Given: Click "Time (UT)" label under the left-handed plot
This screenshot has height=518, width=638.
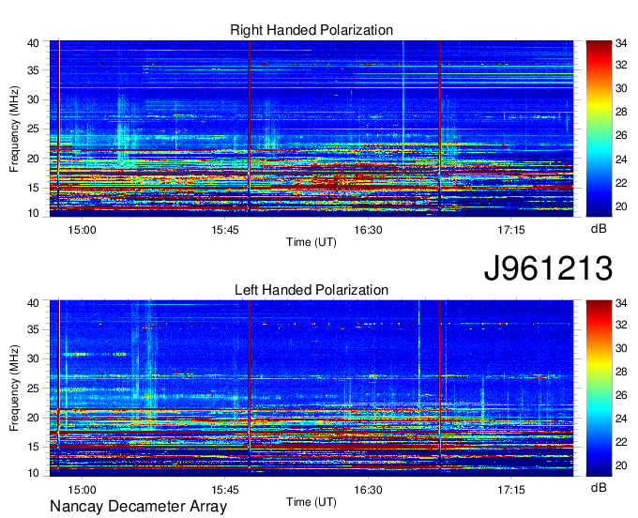Looking at the screenshot, I should [311, 502].
